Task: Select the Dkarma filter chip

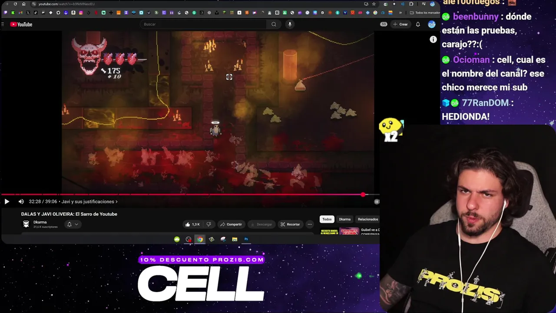Action: (x=344, y=219)
